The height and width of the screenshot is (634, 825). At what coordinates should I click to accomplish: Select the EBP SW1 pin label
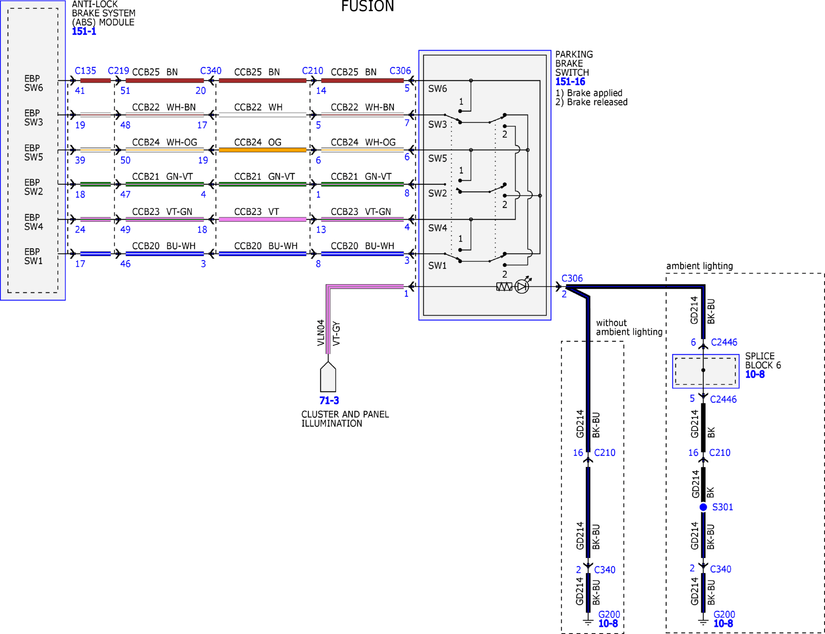click(33, 256)
